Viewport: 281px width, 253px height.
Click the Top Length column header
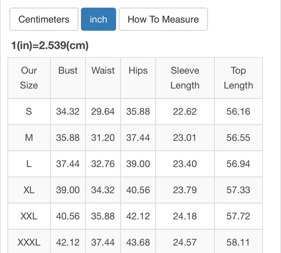[x=238, y=78]
